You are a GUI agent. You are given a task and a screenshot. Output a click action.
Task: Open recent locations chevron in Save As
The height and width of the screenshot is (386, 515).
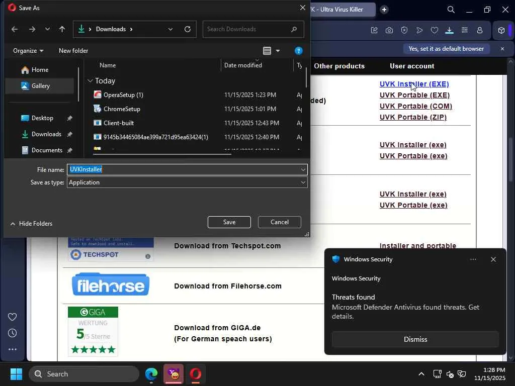coord(47,29)
